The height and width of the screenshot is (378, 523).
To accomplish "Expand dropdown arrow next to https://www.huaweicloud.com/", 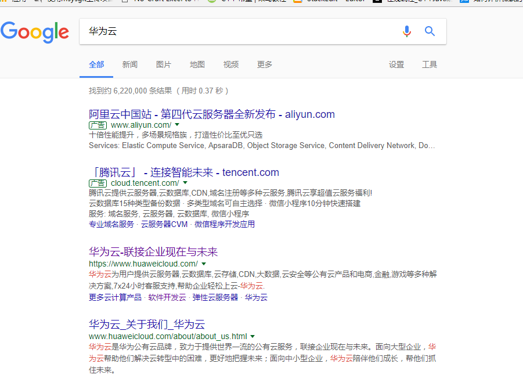I will pyautogui.click(x=204, y=264).
